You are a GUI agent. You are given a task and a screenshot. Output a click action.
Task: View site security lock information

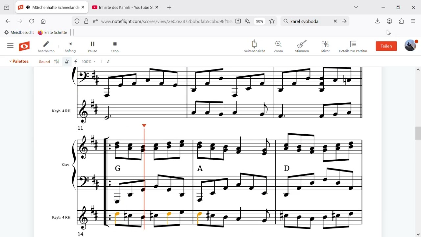(x=86, y=21)
